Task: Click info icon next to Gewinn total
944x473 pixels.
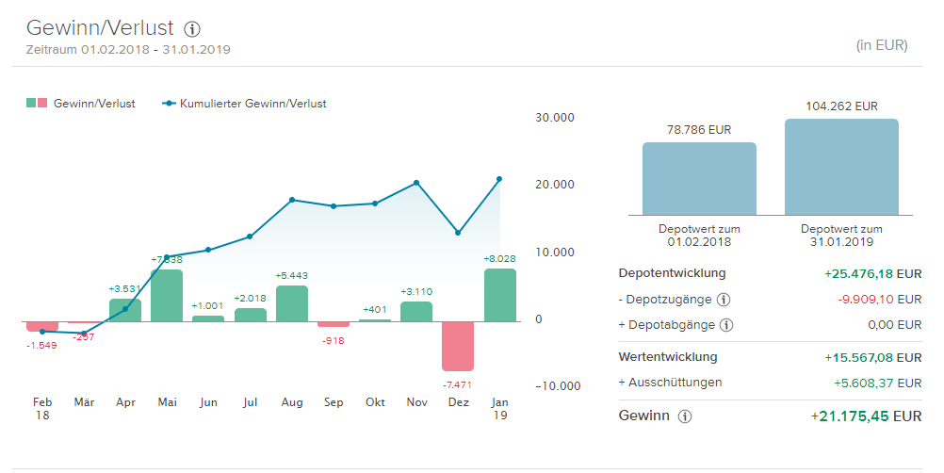Action: 685,416
